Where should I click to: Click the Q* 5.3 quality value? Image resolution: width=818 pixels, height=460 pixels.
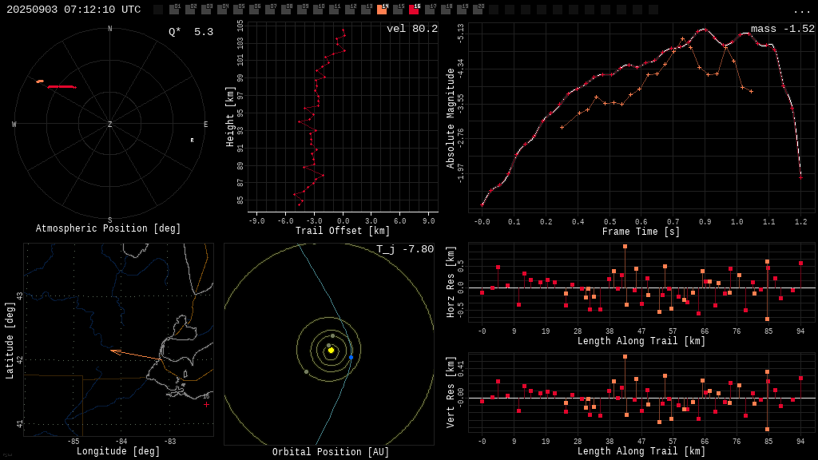coord(191,32)
